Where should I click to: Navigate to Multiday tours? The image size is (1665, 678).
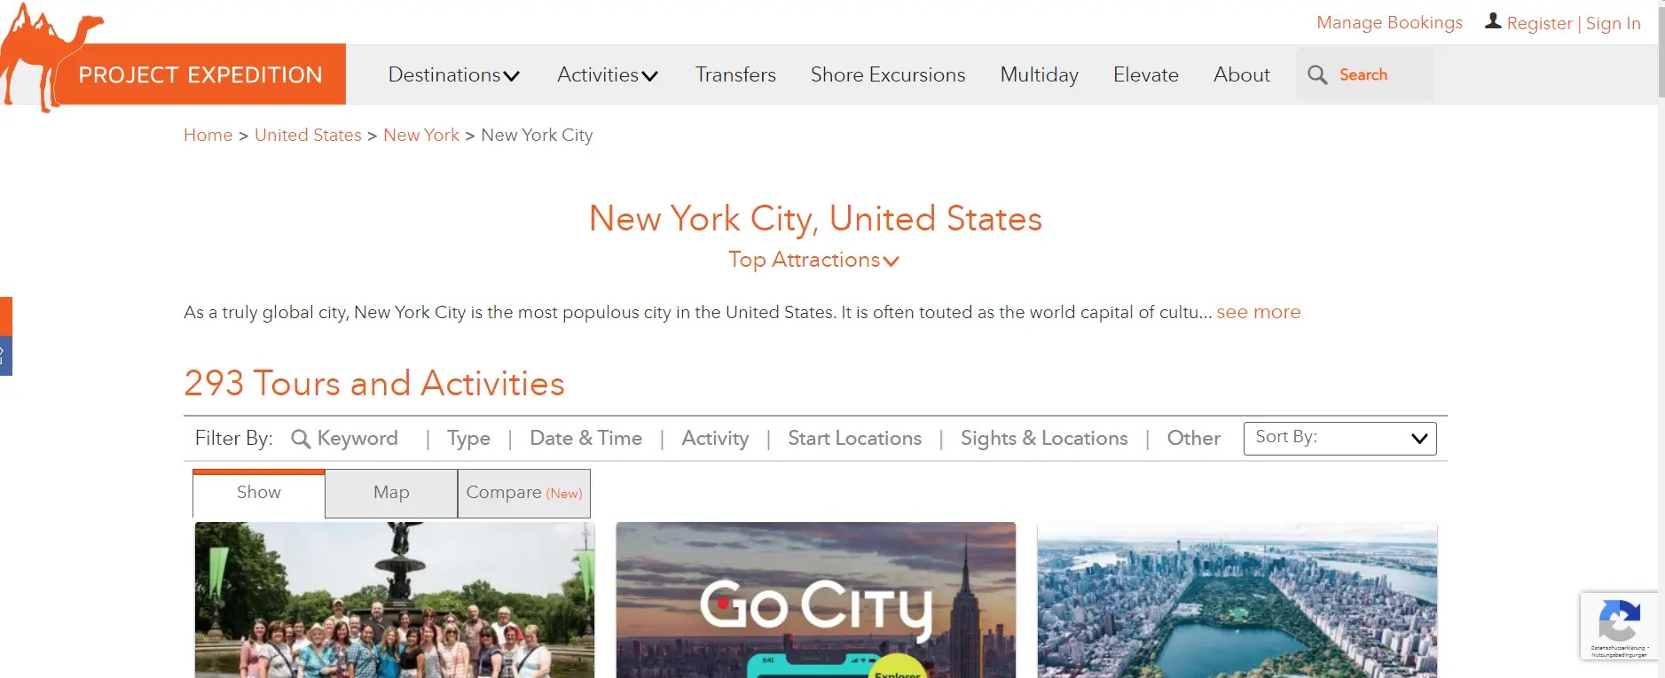click(x=1040, y=75)
